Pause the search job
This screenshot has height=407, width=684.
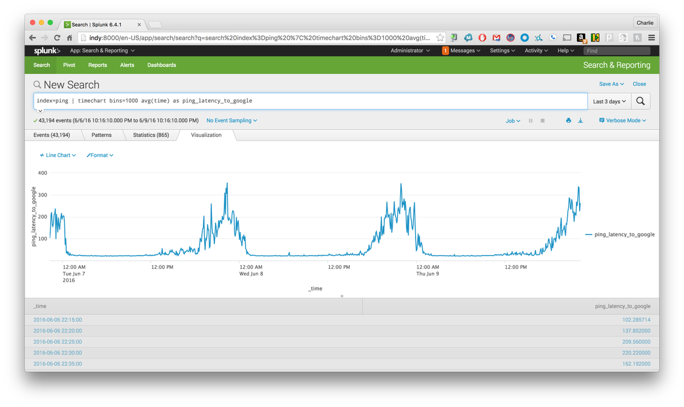tap(531, 121)
